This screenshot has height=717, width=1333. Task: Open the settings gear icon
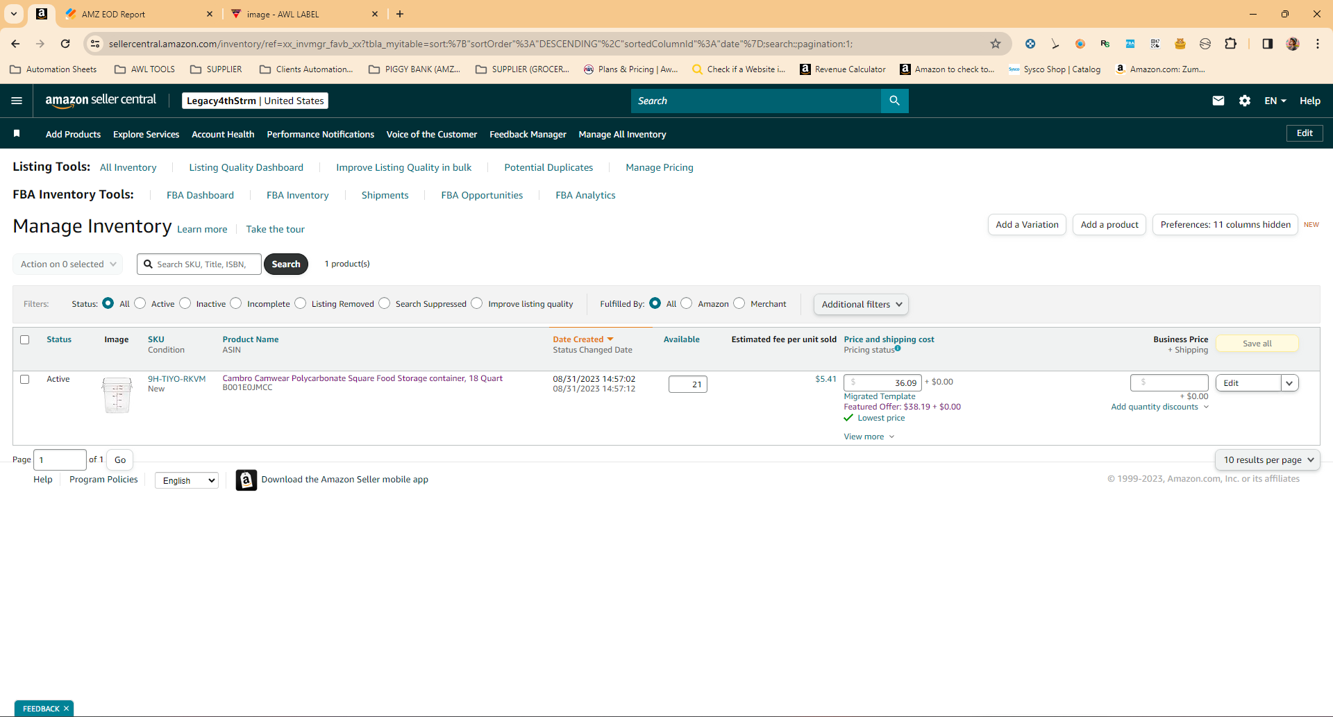point(1245,101)
